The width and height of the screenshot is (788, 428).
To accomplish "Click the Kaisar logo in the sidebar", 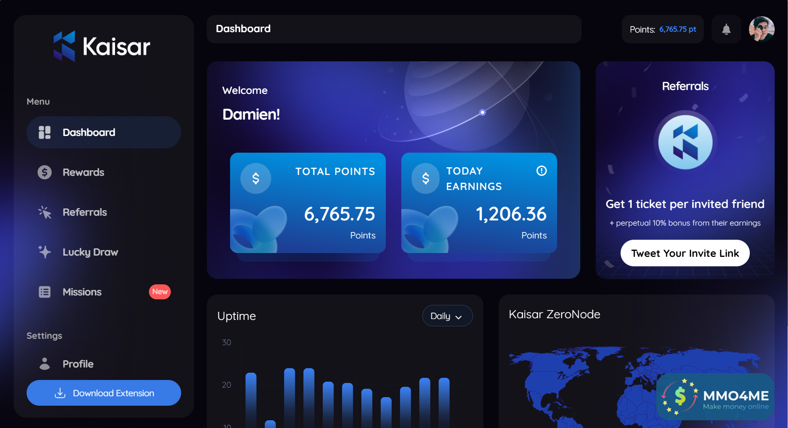I will coord(102,46).
